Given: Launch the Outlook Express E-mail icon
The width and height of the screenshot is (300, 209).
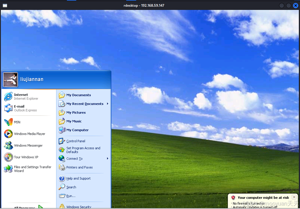Looking at the screenshot, I should [8, 108].
